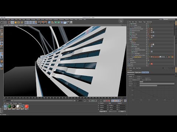Click the Position X input field
The image size is (177, 132).
coord(103,105)
